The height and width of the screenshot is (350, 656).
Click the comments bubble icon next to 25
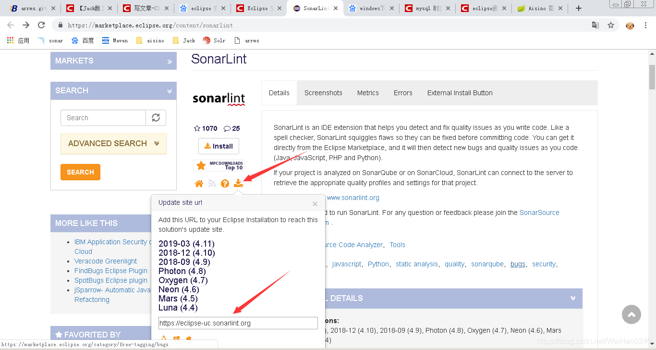227,128
